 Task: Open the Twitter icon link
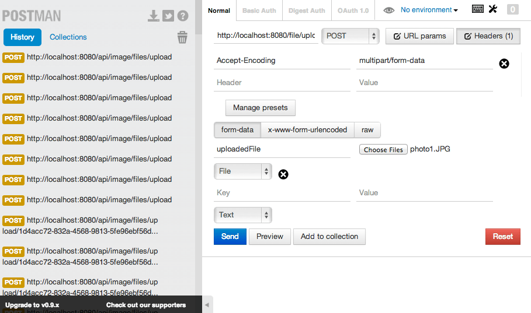168,16
